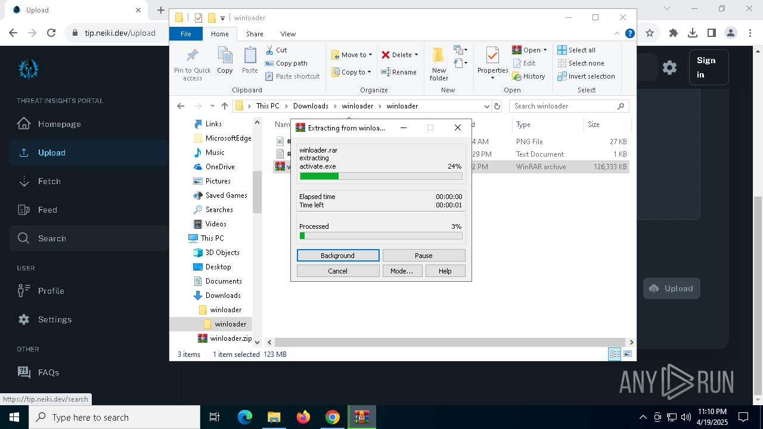Open Homepage in Threat Insights sidebar
This screenshot has height=429, width=763.
(89, 124)
